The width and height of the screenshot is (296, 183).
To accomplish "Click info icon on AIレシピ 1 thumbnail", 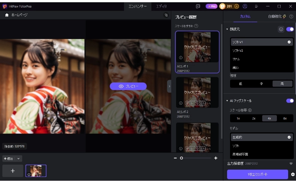I will coord(181,58).
